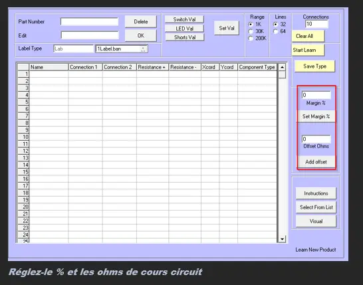The image size is (363, 285).
Task: Click the Shorts Val button
Action: [x=185, y=37]
